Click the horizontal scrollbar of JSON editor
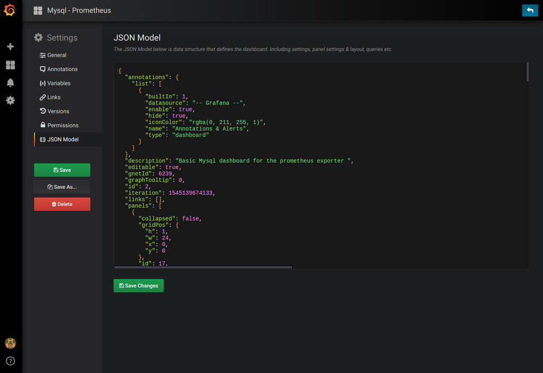 point(203,267)
